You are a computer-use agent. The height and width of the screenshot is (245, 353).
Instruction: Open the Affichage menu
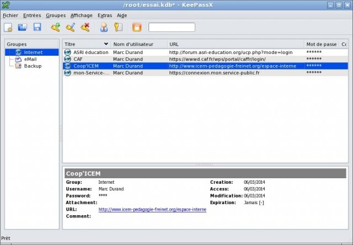point(82,15)
